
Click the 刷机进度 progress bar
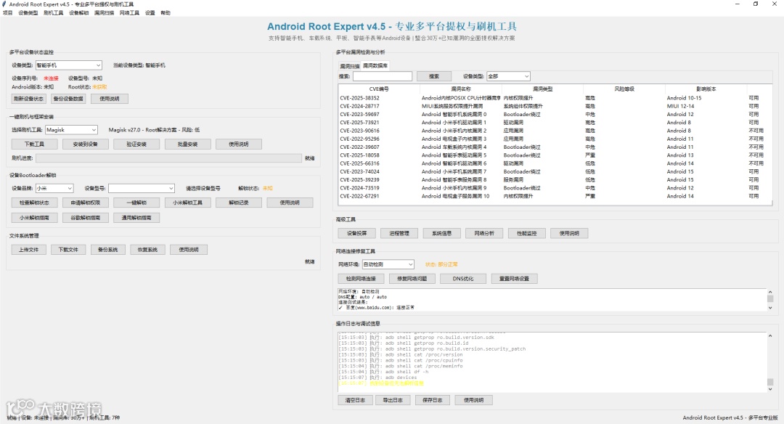168,158
